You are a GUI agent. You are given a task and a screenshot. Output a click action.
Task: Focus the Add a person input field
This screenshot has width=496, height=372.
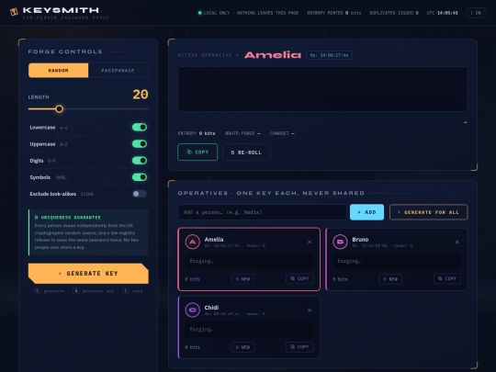[x=262, y=212]
